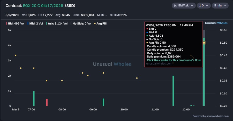Click the first avg fill dot at $0.45
Image resolution: width=233 pixels, height=121 pixels.
click(x=16, y=55)
